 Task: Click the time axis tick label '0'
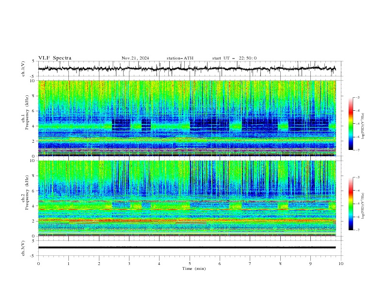[x=38, y=264]
